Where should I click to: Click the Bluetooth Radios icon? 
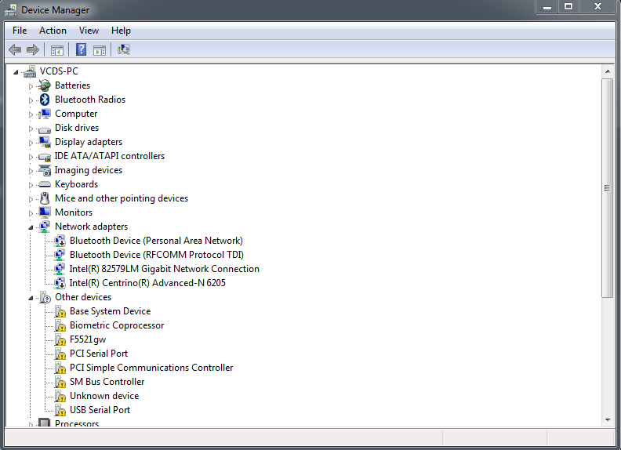[45, 100]
